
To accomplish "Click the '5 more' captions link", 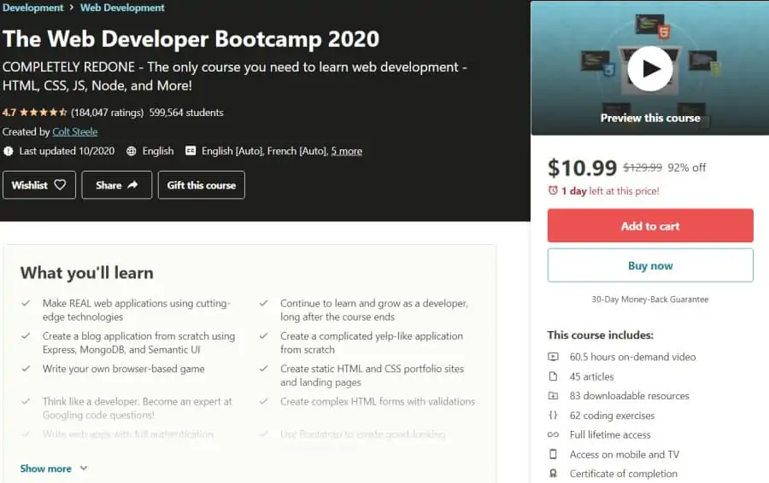I will [x=347, y=151].
